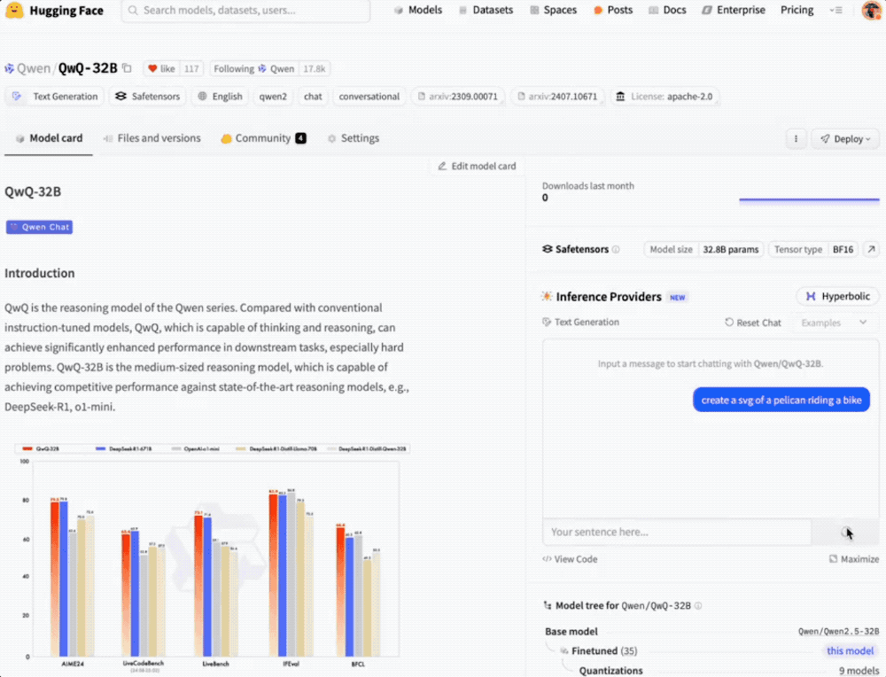Click the heart like button
This screenshot has width=886, height=677.
(161, 68)
